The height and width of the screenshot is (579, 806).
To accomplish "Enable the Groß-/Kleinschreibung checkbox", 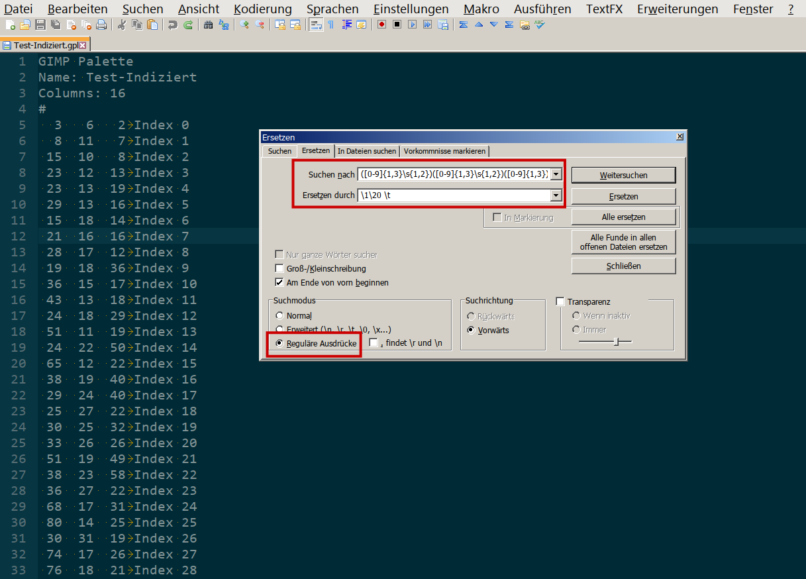I will click(x=279, y=268).
